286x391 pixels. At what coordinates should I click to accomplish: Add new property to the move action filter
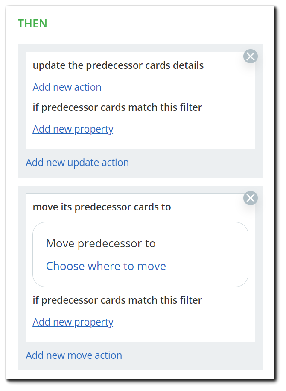point(73,322)
